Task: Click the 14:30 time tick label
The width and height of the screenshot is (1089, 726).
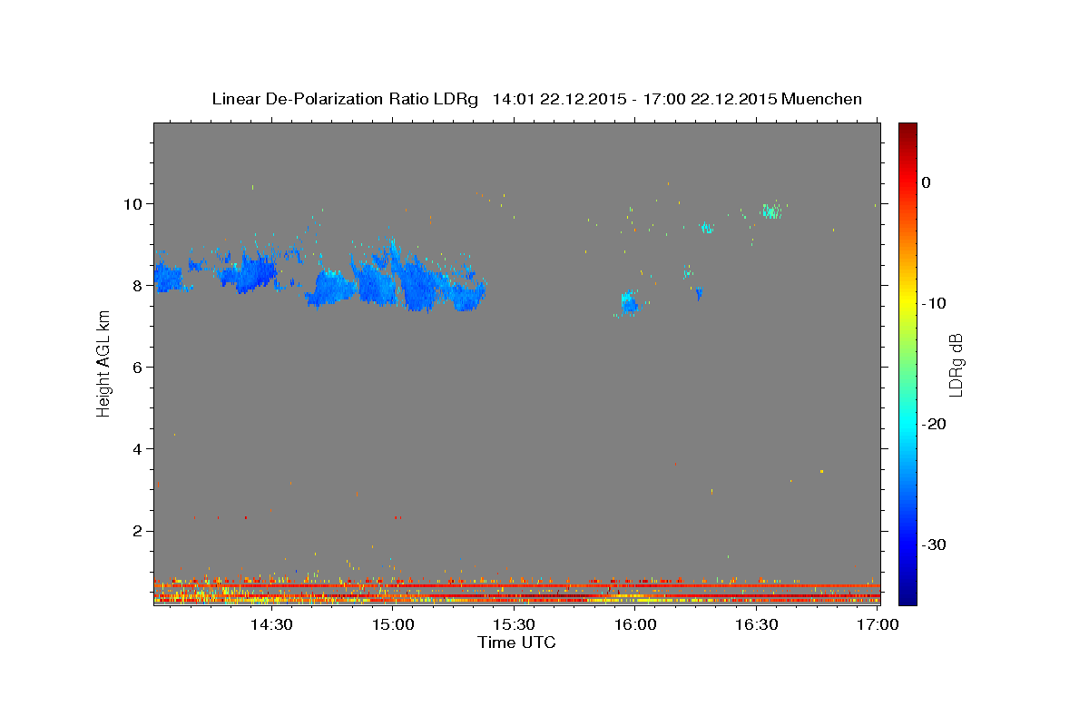Action: click(271, 624)
